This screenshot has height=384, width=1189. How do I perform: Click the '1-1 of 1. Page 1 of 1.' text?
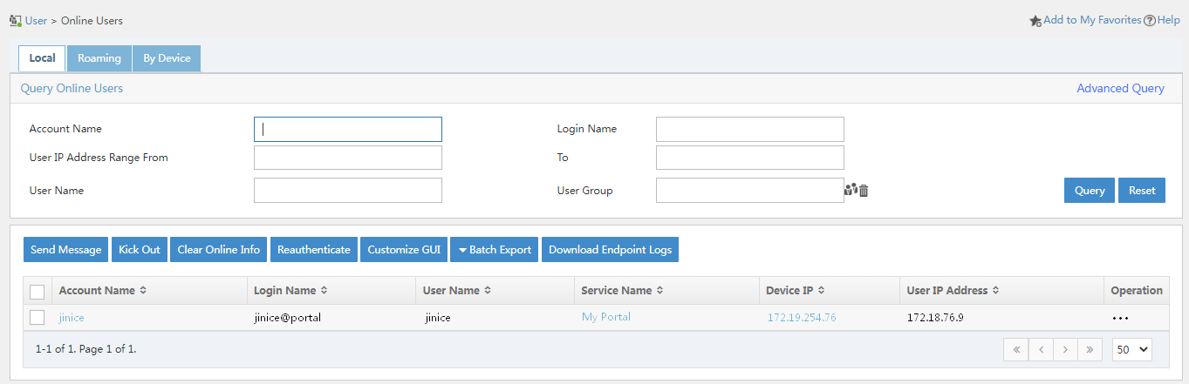point(85,349)
